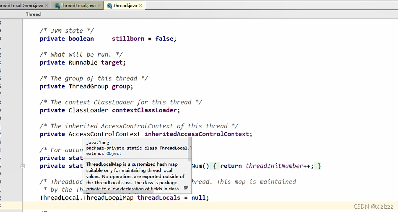Click the null literal on threadLocals line
Viewport: 398px width, 212px height.
(199, 197)
